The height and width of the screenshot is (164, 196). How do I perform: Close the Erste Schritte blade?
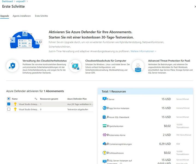[195, 7]
